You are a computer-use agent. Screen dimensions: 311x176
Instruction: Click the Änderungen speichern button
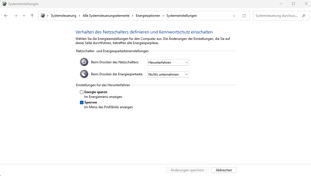click(x=187, y=170)
